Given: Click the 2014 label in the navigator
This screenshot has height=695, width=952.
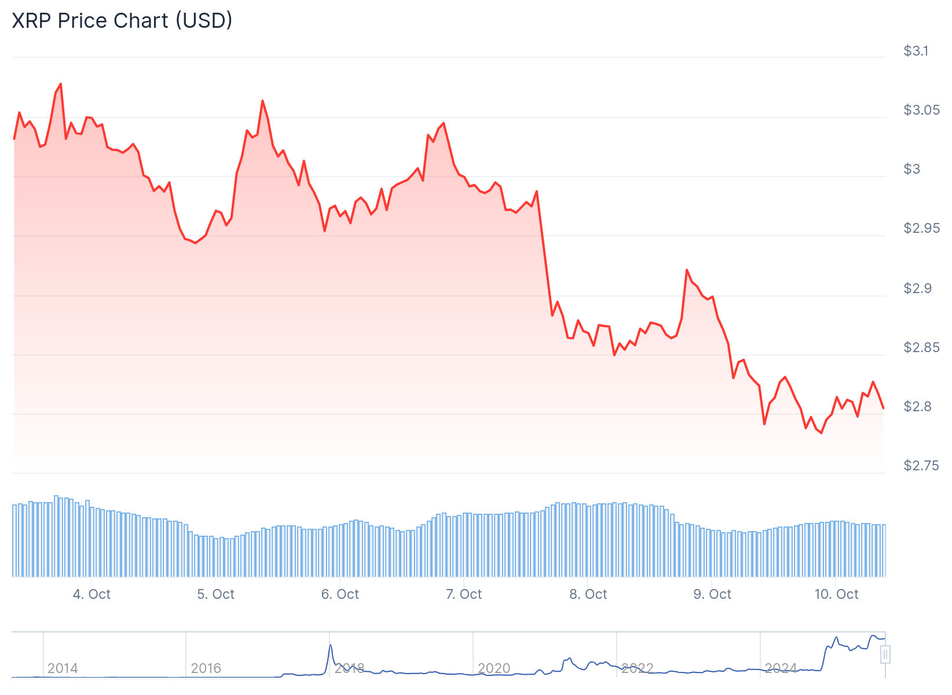Looking at the screenshot, I should [x=63, y=668].
